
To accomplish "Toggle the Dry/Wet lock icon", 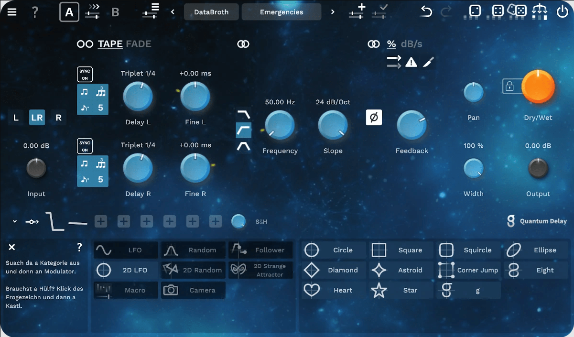I will 509,87.
